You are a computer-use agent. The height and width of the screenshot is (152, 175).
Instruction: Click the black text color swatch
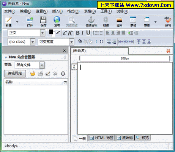point(51,32)
